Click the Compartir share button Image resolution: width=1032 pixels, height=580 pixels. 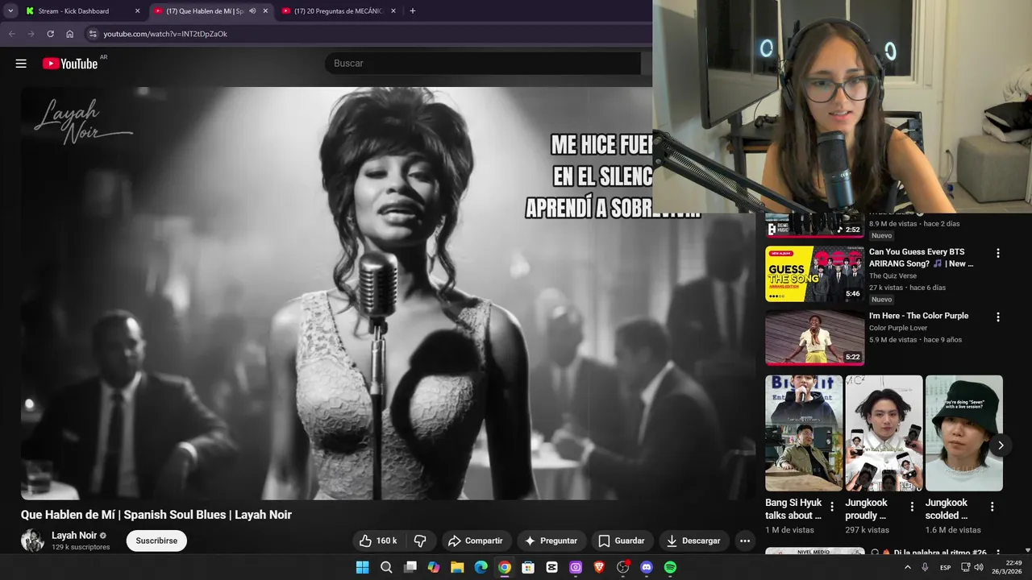[476, 541]
